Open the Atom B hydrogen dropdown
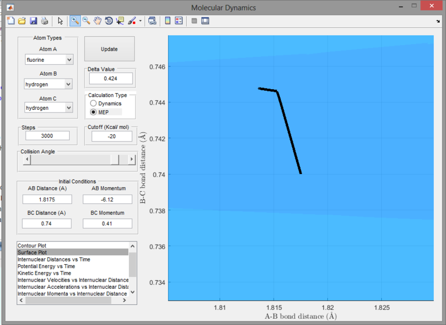Viewport: 446px width, 325px height. tap(48, 84)
